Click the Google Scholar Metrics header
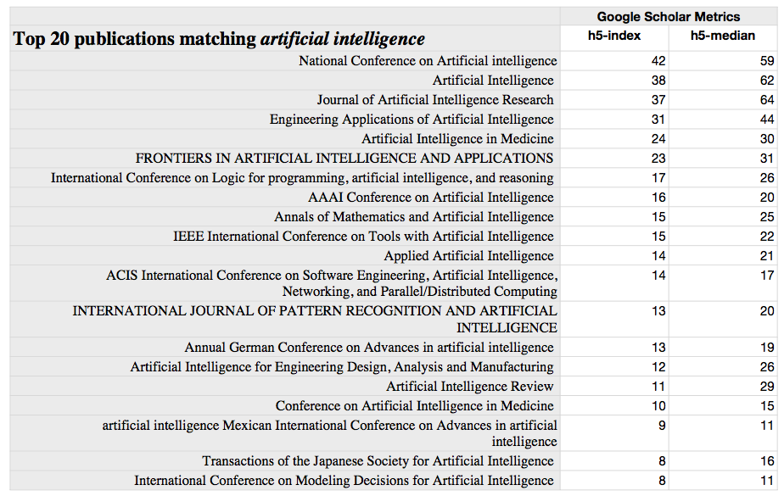The width and height of the screenshot is (784, 496). 669,16
